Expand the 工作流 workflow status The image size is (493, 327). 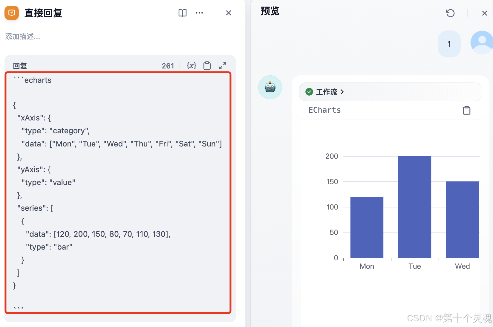click(x=390, y=92)
